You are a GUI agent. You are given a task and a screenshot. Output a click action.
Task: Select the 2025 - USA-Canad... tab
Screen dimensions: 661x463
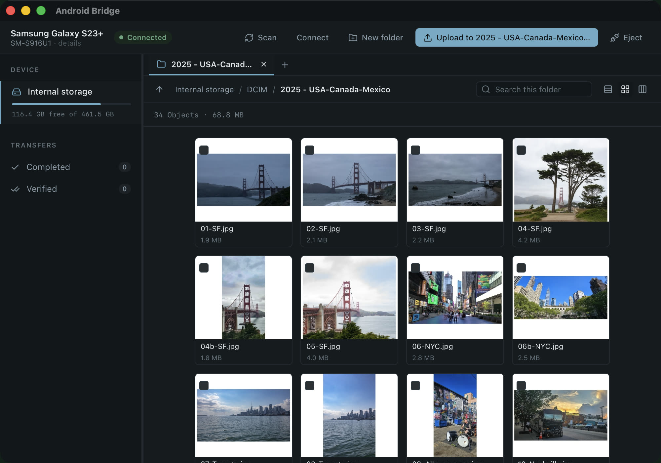212,64
